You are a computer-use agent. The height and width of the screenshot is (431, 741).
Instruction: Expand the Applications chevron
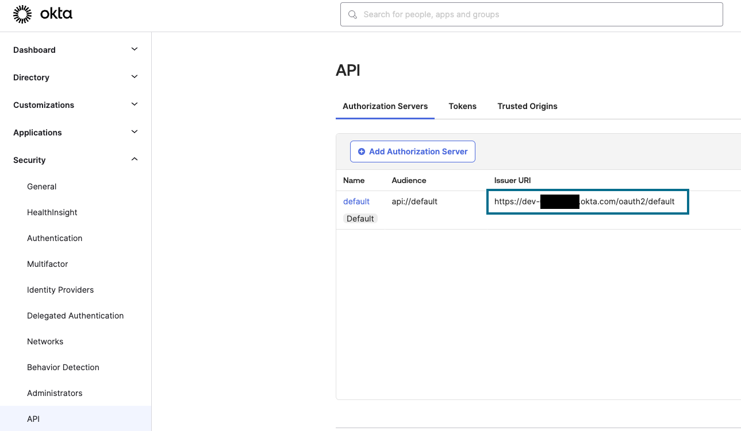135,132
